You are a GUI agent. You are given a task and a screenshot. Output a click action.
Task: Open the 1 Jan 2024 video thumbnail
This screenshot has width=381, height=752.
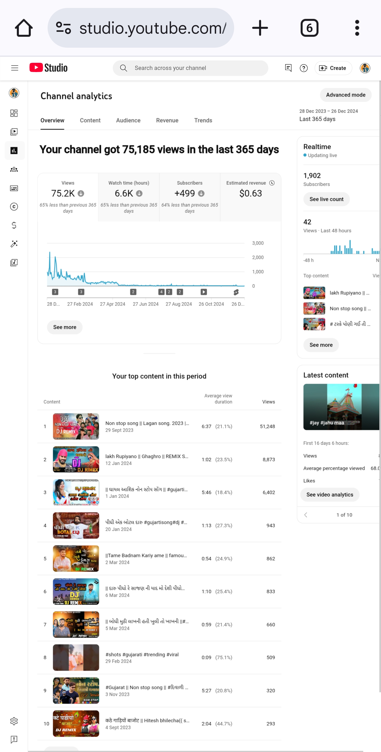tap(76, 492)
